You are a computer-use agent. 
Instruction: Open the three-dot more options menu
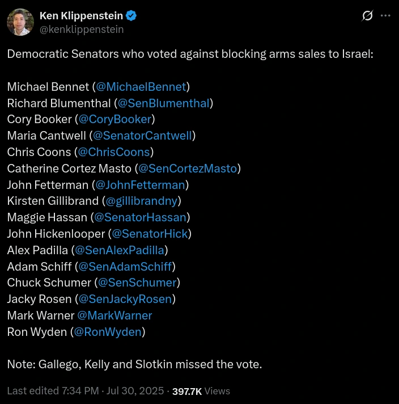385,16
